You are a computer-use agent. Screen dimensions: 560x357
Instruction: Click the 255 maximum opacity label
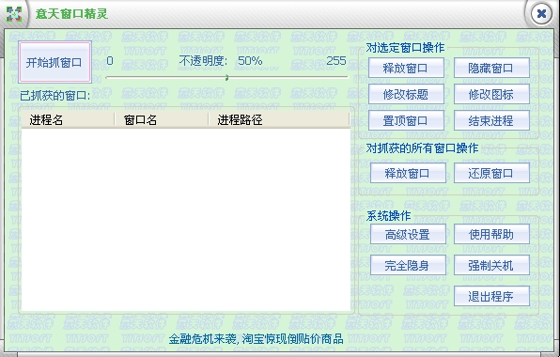tap(336, 61)
